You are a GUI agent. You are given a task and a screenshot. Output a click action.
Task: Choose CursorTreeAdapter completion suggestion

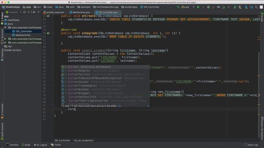click(x=105, y=86)
